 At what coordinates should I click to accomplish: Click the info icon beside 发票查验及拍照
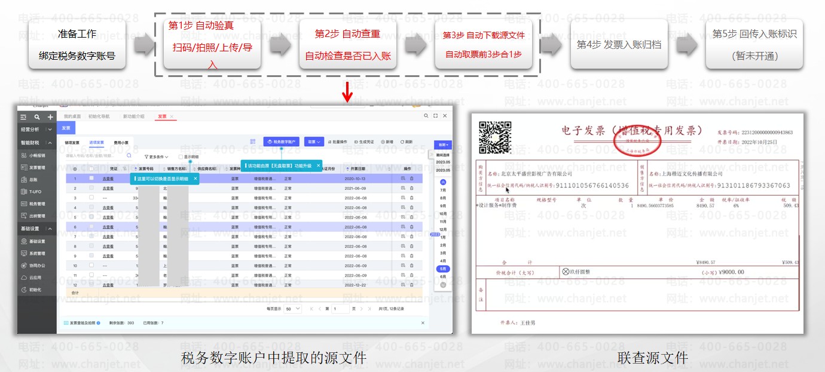coord(98,322)
